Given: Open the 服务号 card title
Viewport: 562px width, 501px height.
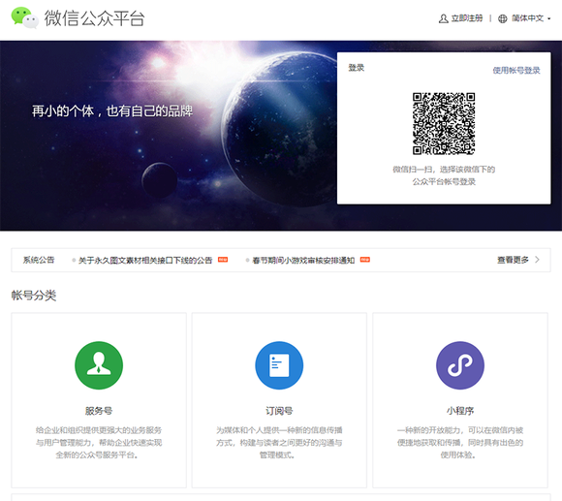Looking at the screenshot, I should click(x=99, y=411).
